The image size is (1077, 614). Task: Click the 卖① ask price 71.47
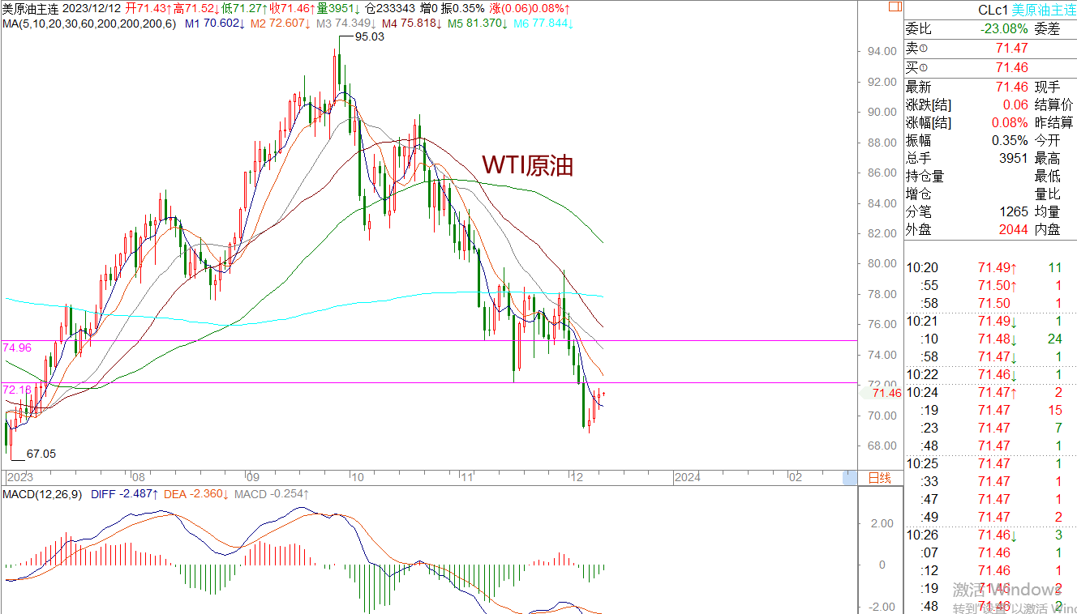1012,49
